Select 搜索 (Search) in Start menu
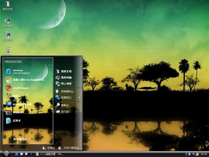The image size is (209, 157). [x=64, y=105]
